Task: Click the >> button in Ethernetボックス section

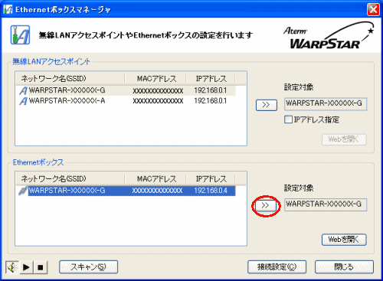Action: click(266, 206)
